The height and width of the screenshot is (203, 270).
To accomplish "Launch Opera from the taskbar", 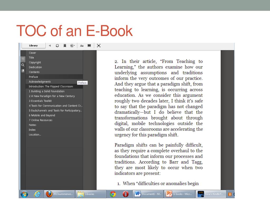I will click(x=126, y=194).
